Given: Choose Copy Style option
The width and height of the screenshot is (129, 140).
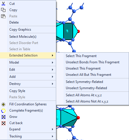Looking at the screenshot, I should pos(28,91).
